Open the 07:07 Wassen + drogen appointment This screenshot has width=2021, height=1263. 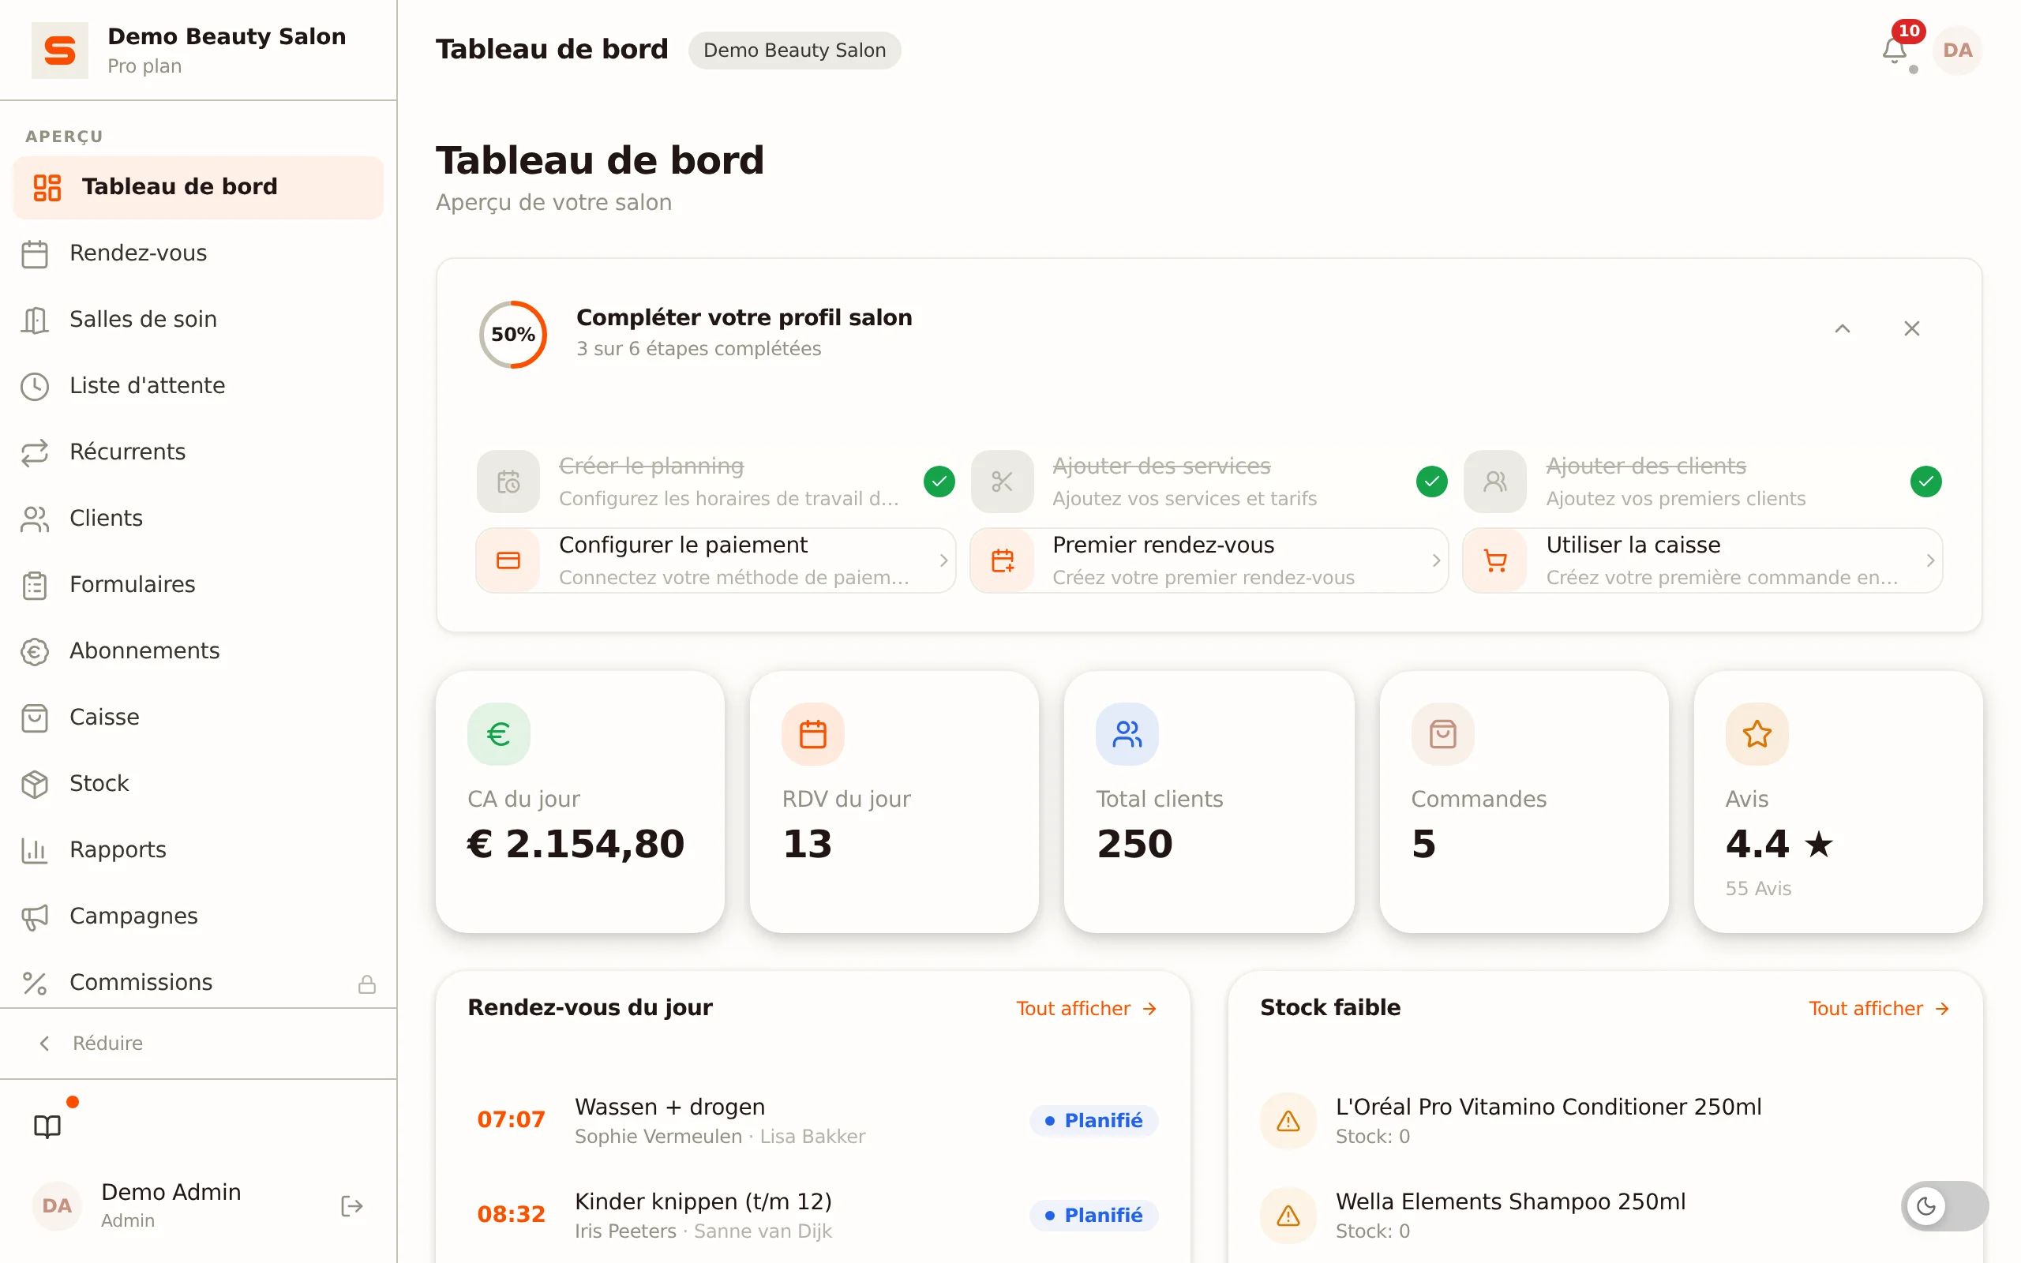(812, 1120)
